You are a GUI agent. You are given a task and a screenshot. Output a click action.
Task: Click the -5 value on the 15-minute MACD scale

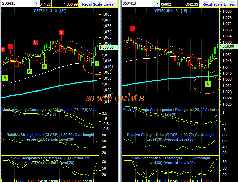click(224, 130)
